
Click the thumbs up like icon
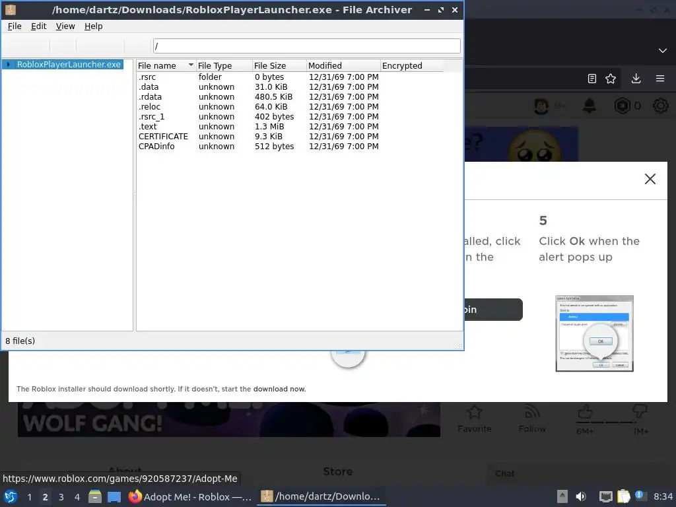(585, 411)
